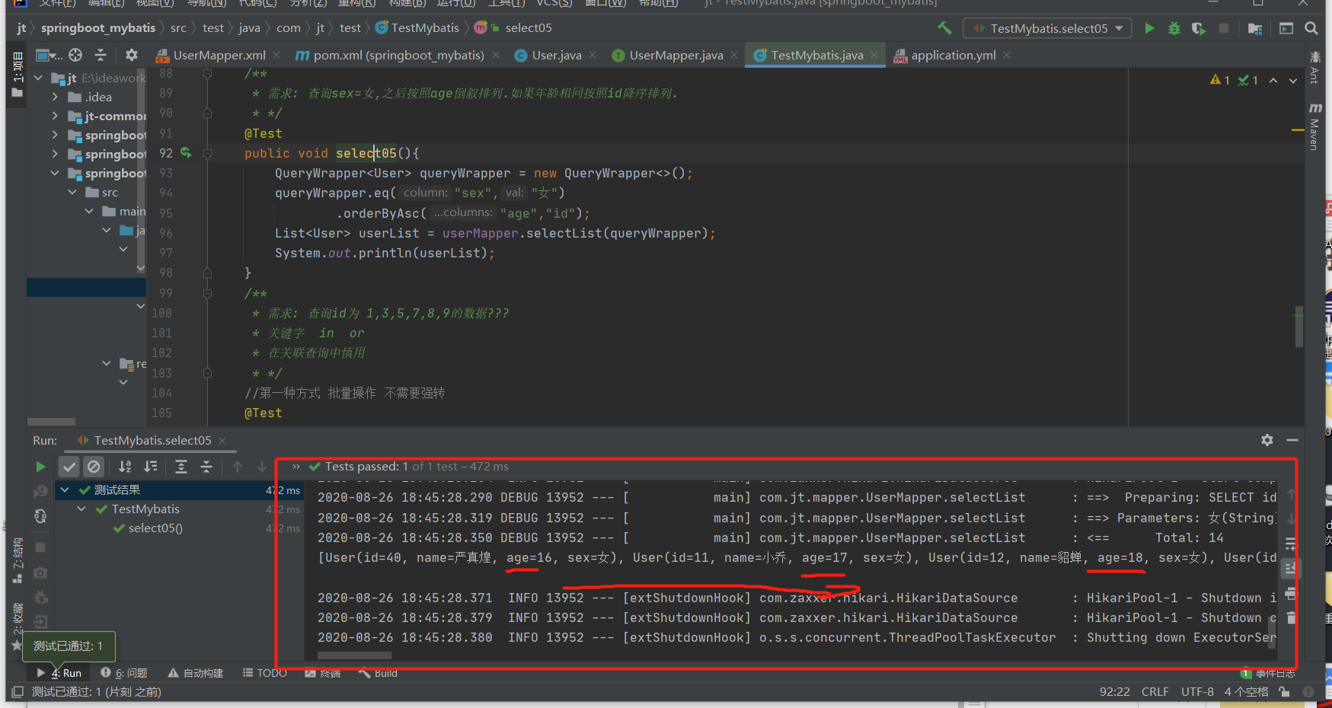Open project structure icon in the toolbar
Viewport: 1332px width, 708px height.
click(x=1255, y=28)
